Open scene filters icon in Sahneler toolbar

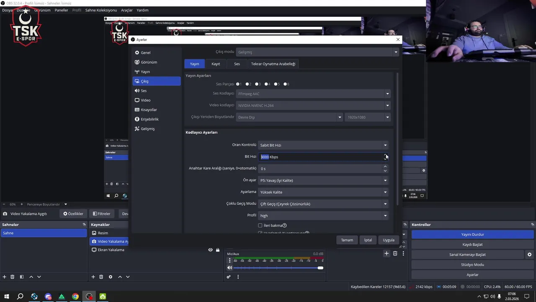tap(21, 277)
